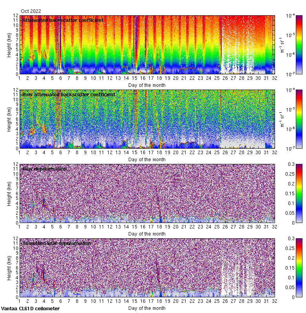Click the Height (km) axis label of top panel
This screenshot has width=306, height=313.
[x=9, y=45]
